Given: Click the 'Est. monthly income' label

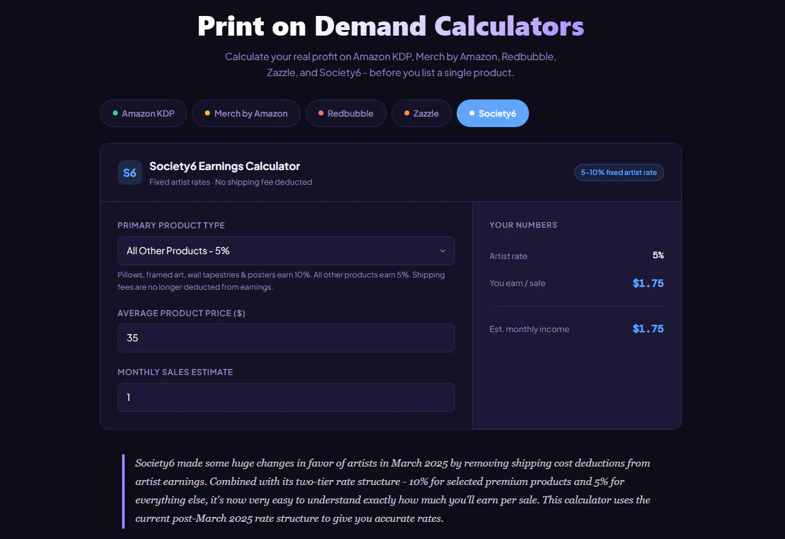Looking at the screenshot, I should pos(529,329).
